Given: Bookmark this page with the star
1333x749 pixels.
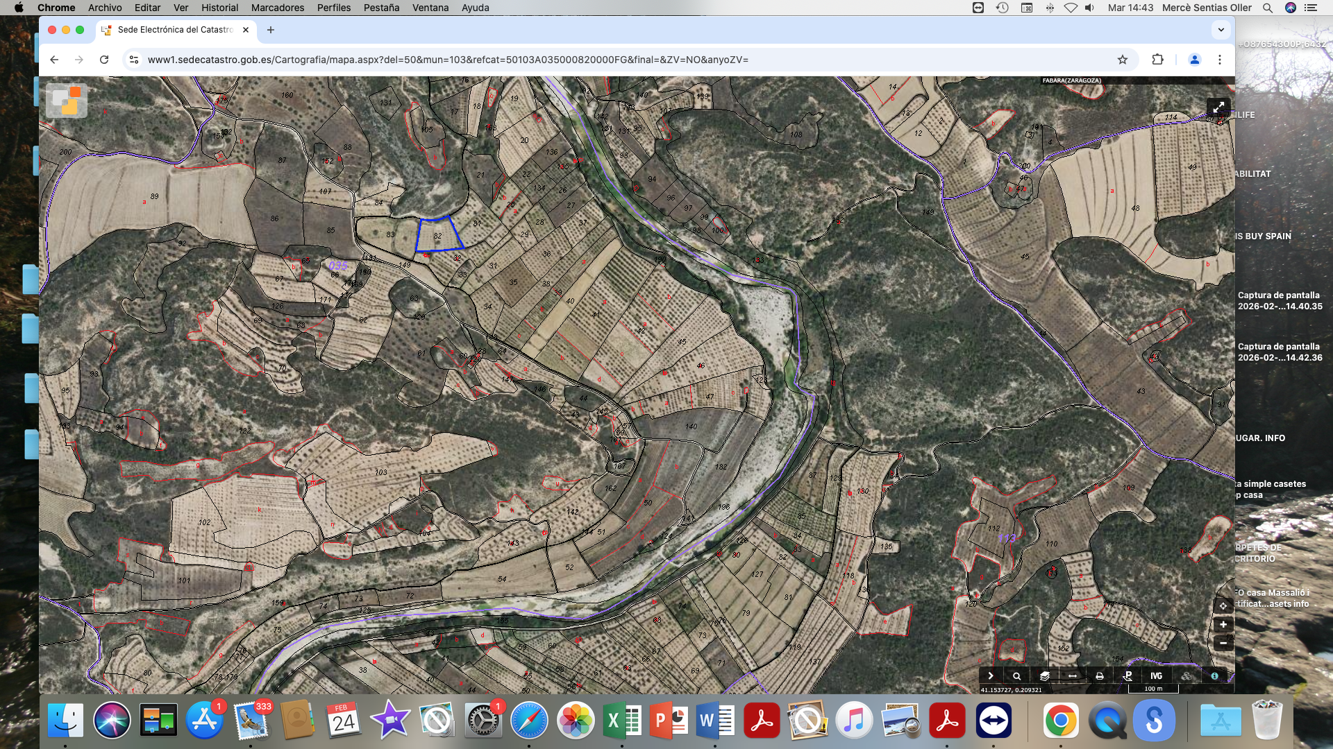Looking at the screenshot, I should click(1123, 60).
